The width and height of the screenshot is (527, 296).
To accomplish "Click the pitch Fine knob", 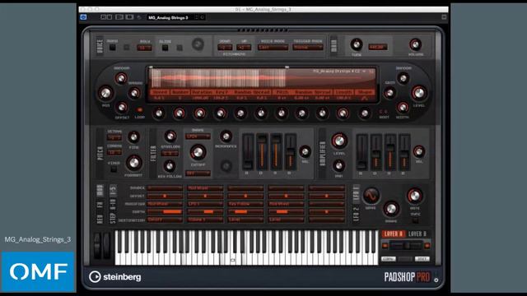I will pyautogui.click(x=133, y=137).
